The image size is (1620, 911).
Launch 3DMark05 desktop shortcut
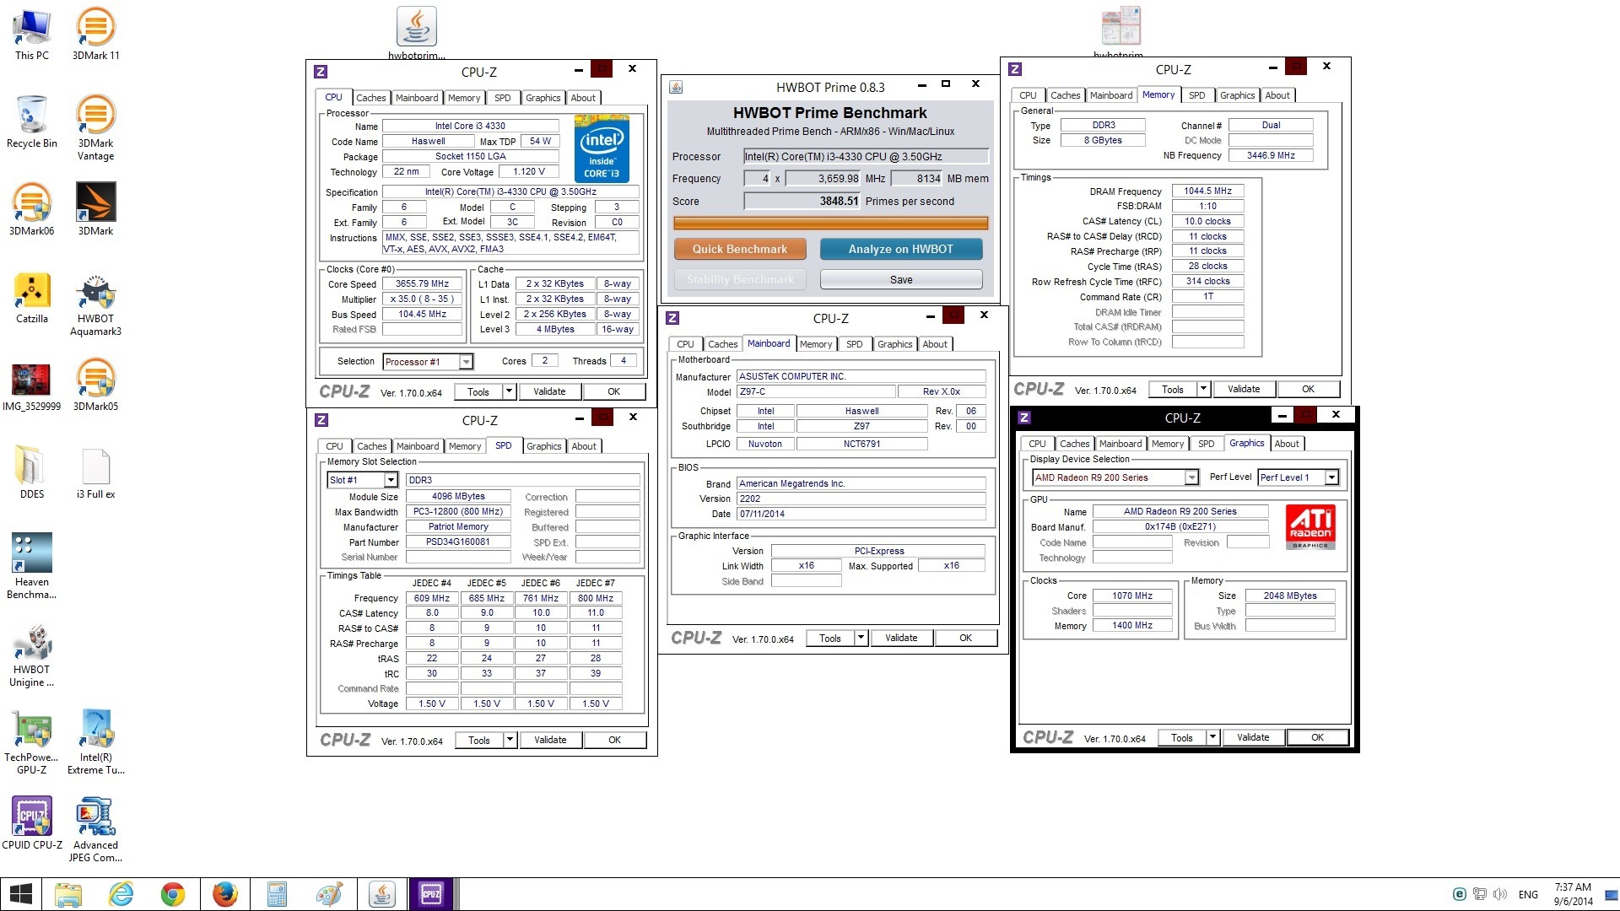coord(95,385)
